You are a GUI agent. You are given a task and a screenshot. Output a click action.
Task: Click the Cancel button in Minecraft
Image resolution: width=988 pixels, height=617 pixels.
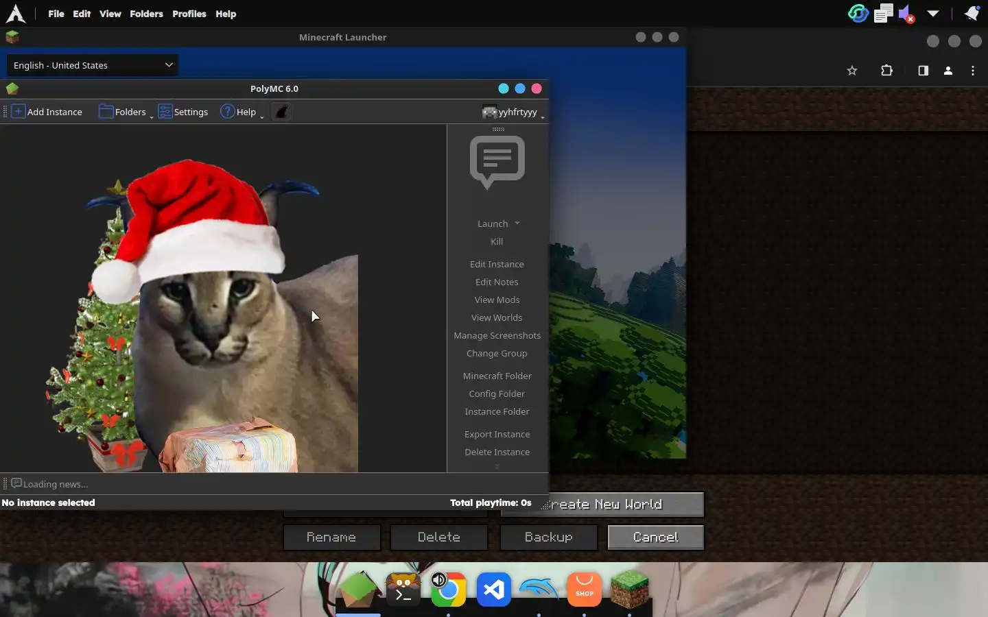[x=656, y=537]
